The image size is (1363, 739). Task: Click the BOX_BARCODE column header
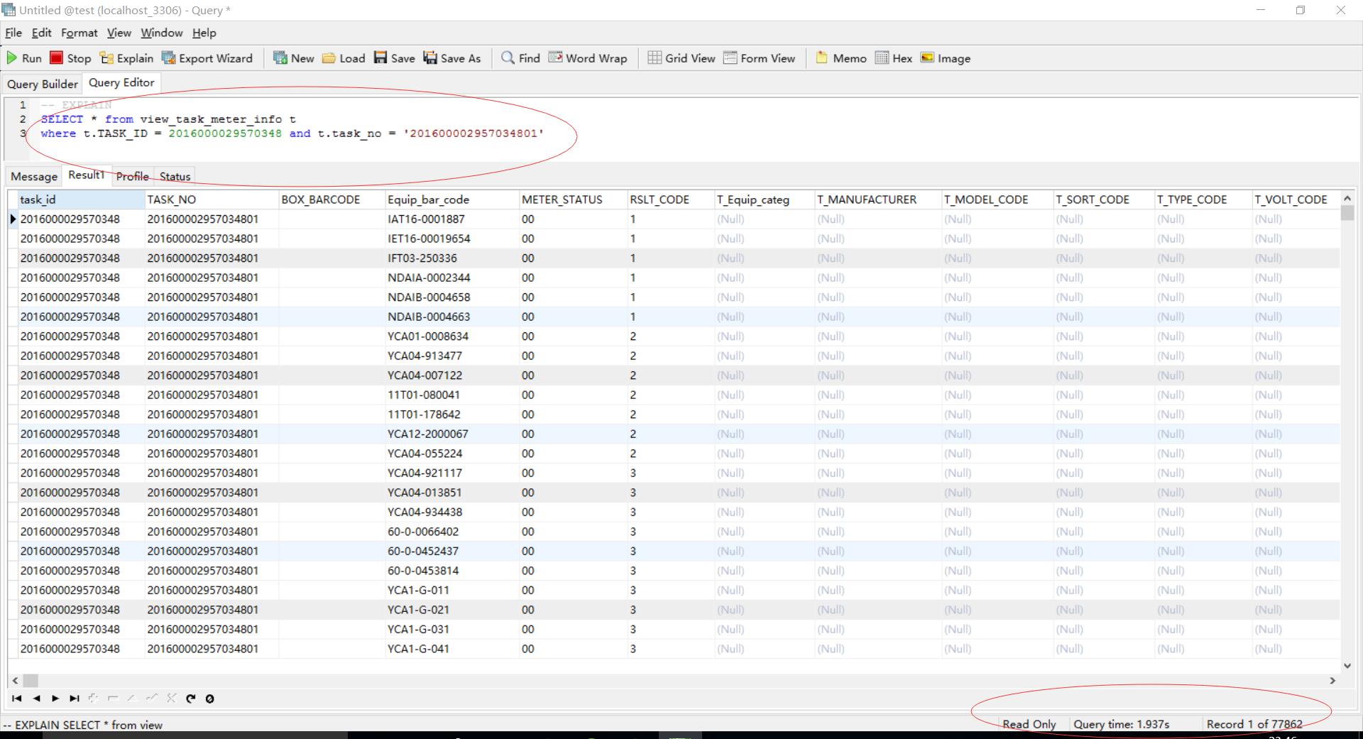(332, 199)
